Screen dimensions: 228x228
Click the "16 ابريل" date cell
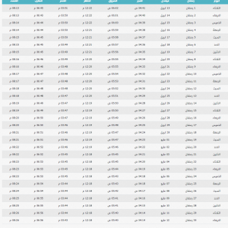(165, 30)
